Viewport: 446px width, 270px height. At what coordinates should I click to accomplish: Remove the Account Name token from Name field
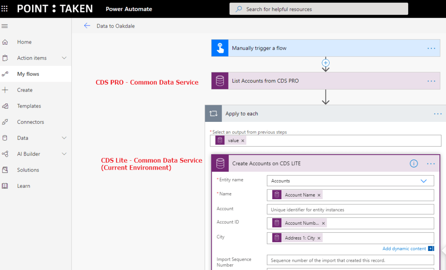319,195
